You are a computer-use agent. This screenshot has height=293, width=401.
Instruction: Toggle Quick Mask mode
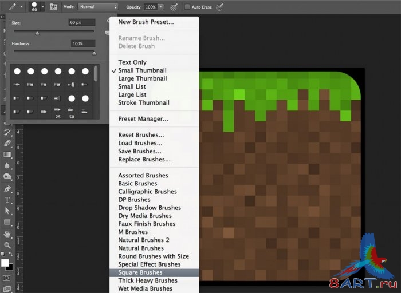7,278
